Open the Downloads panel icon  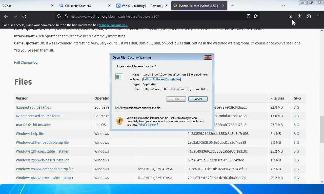300,16
